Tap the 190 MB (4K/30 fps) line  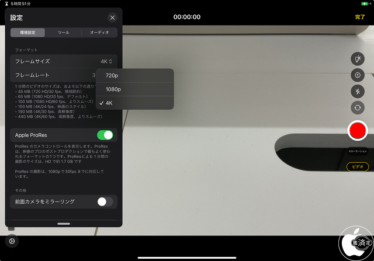pos(45,112)
